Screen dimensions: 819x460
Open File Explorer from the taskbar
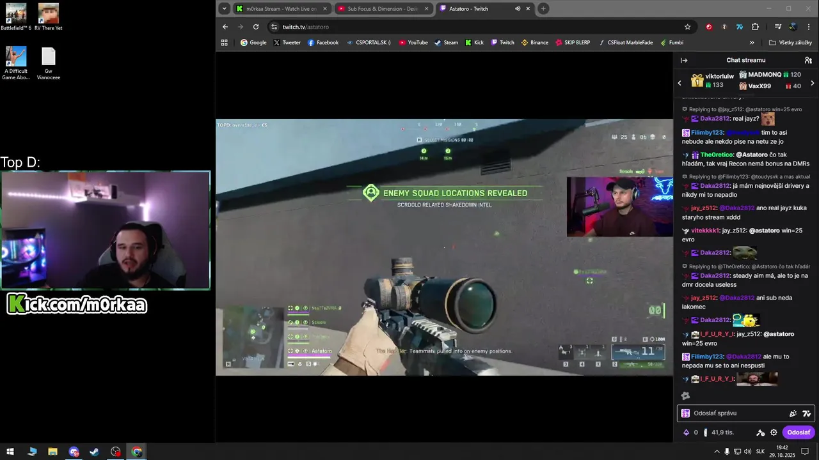coord(52,452)
